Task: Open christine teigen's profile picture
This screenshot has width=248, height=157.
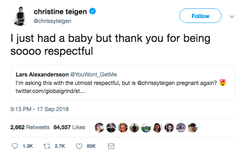Action: (x=20, y=16)
